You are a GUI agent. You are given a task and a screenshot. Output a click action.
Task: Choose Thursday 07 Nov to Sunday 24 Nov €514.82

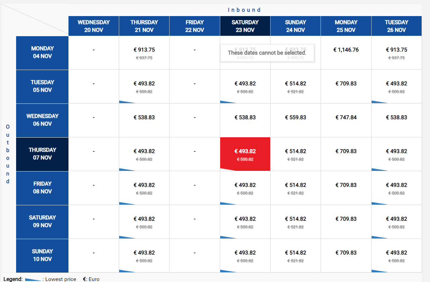coord(295,154)
